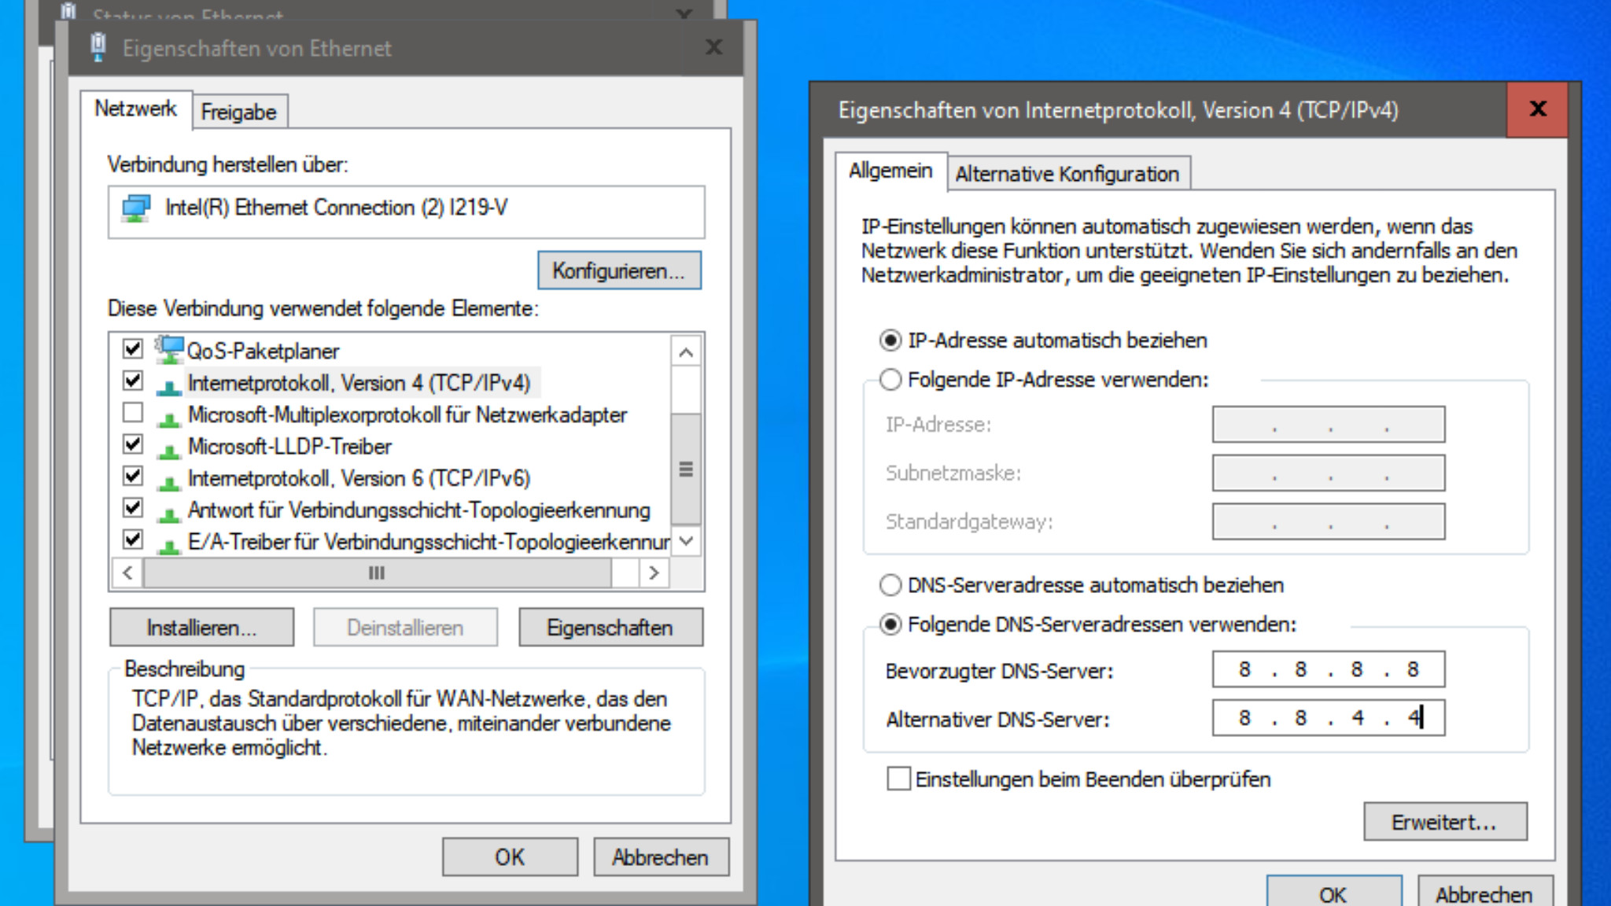The image size is (1611, 906).
Task: Close the Eigenschaften von Ethernet window
Action: click(x=713, y=47)
